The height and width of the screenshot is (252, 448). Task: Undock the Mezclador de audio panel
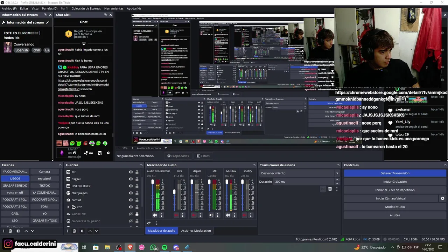click(254, 165)
